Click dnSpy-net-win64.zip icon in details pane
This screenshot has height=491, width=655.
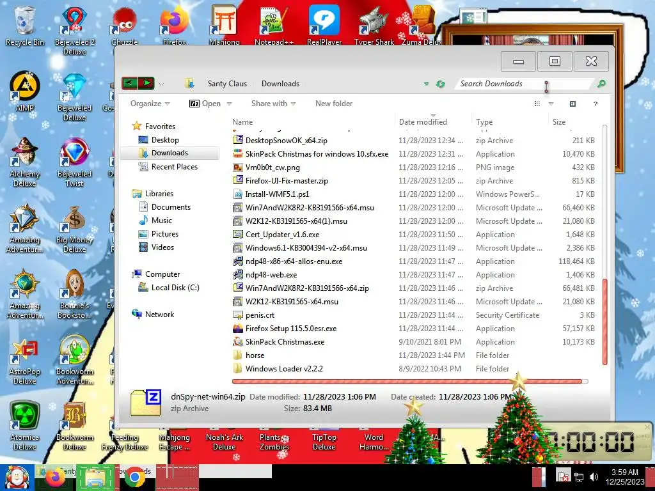(146, 403)
